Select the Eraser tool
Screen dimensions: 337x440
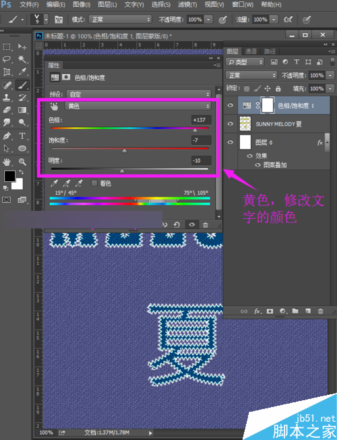tap(7, 110)
